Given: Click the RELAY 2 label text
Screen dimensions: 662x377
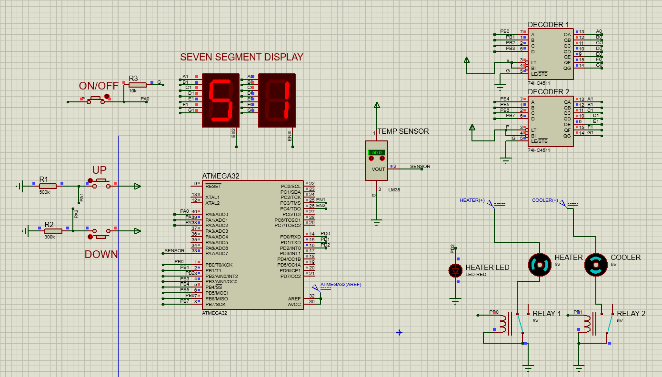Looking at the screenshot, I should pyautogui.click(x=631, y=314).
